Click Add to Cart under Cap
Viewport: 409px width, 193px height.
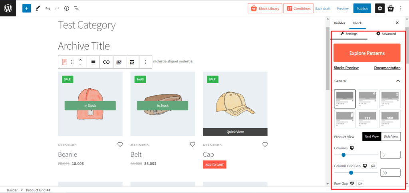[x=214, y=165]
